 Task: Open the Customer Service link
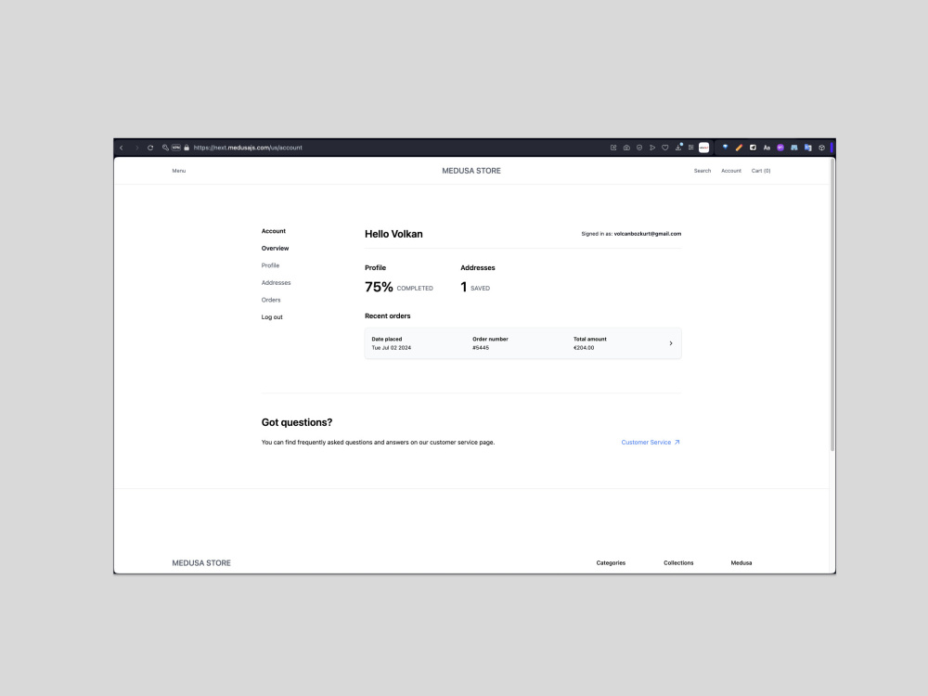(651, 442)
